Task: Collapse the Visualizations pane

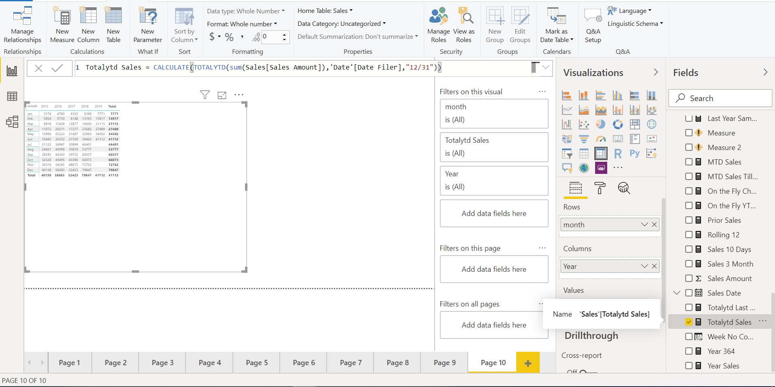Action: tap(656, 72)
